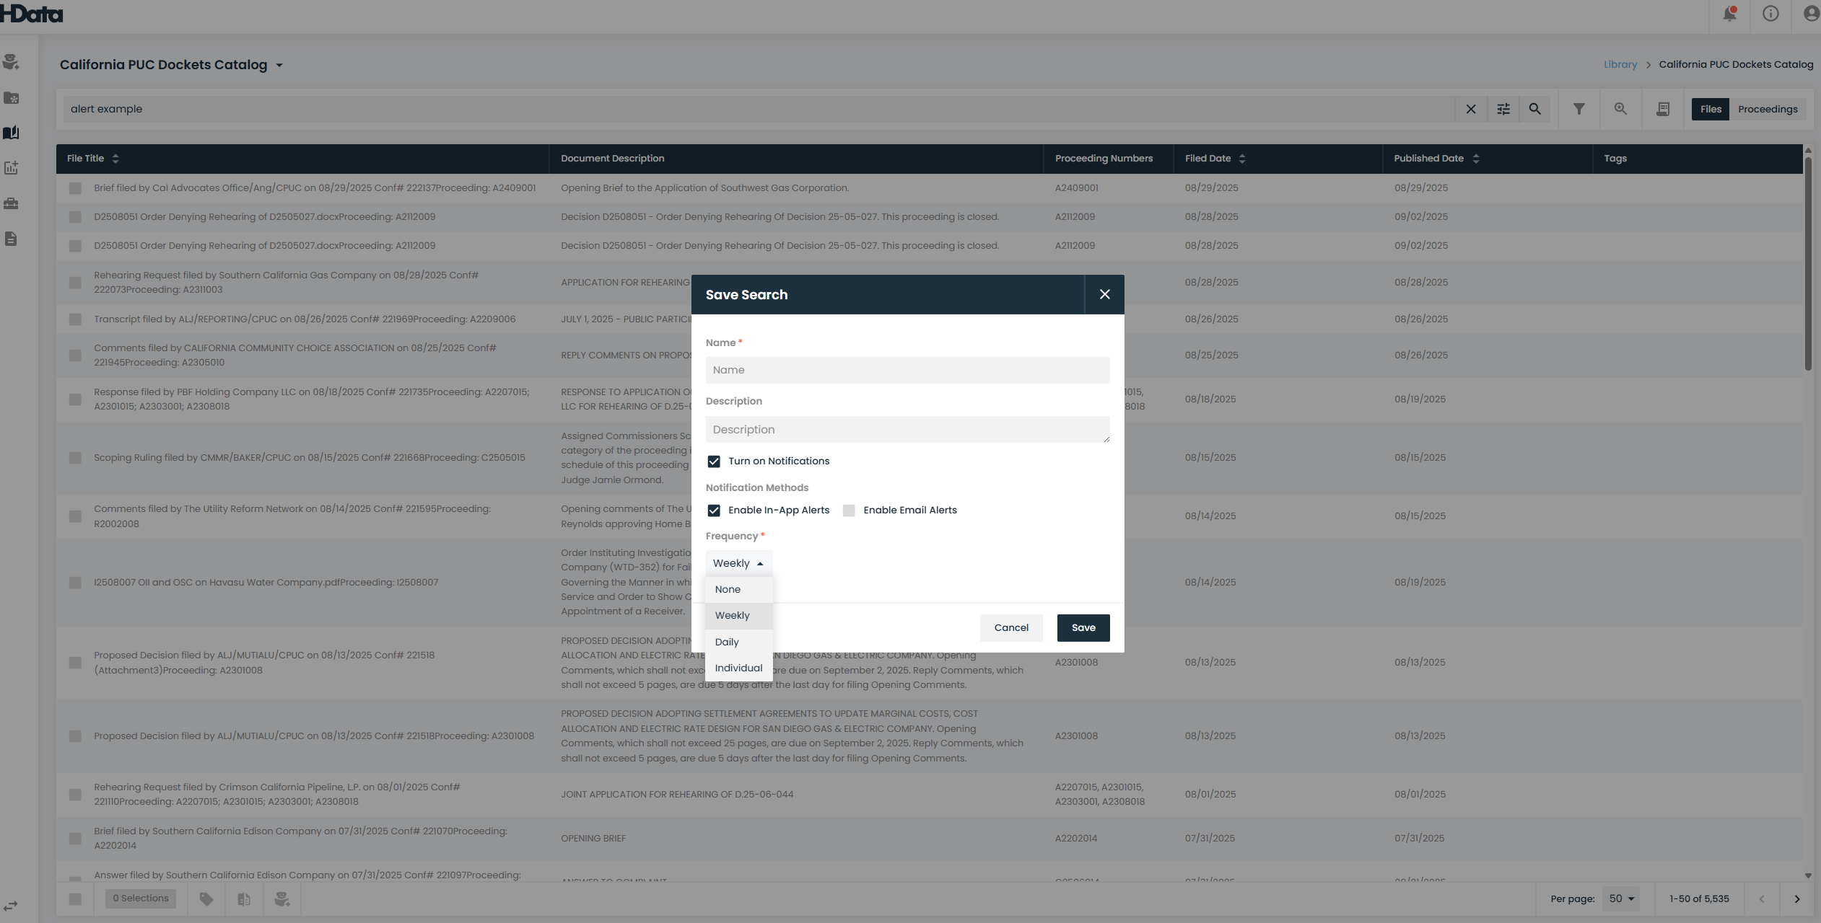Run search with magnifying glass icon
The height and width of the screenshot is (923, 1821).
tap(1535, 109)
